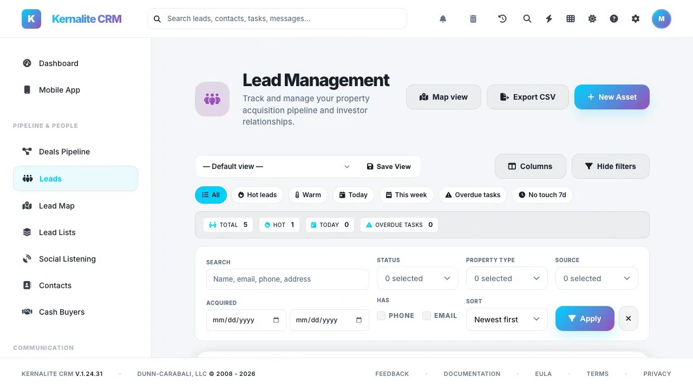Toggle the Warm filter chip
The image size is (693, 390).
[308, 195]
